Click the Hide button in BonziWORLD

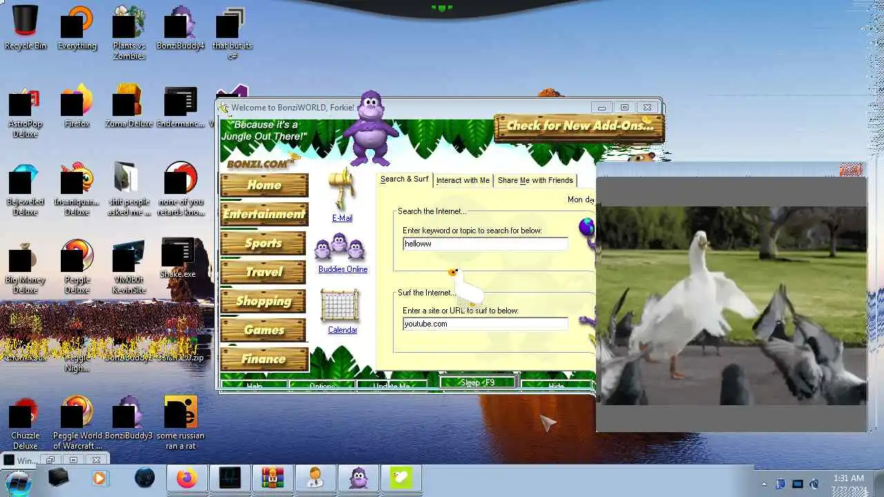click(x=556, y=386)
